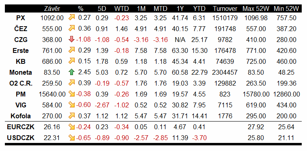The height and width of the screenshot is (151, 307).
Task: Click Erste closing value 761.00
Action: point(52,51)
